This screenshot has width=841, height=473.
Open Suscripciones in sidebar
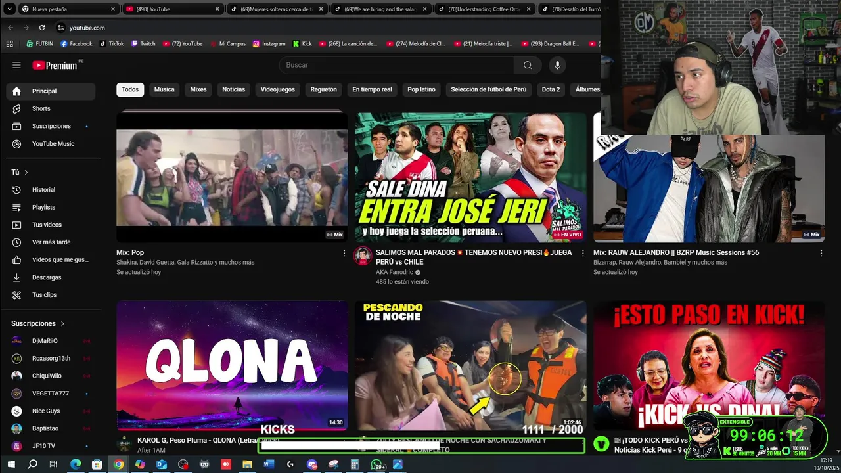coord(51,126)
